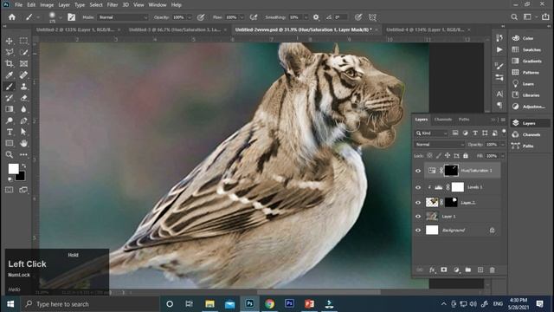Click the foreground color swatch

pyautogui.click(x=13, y=169)
